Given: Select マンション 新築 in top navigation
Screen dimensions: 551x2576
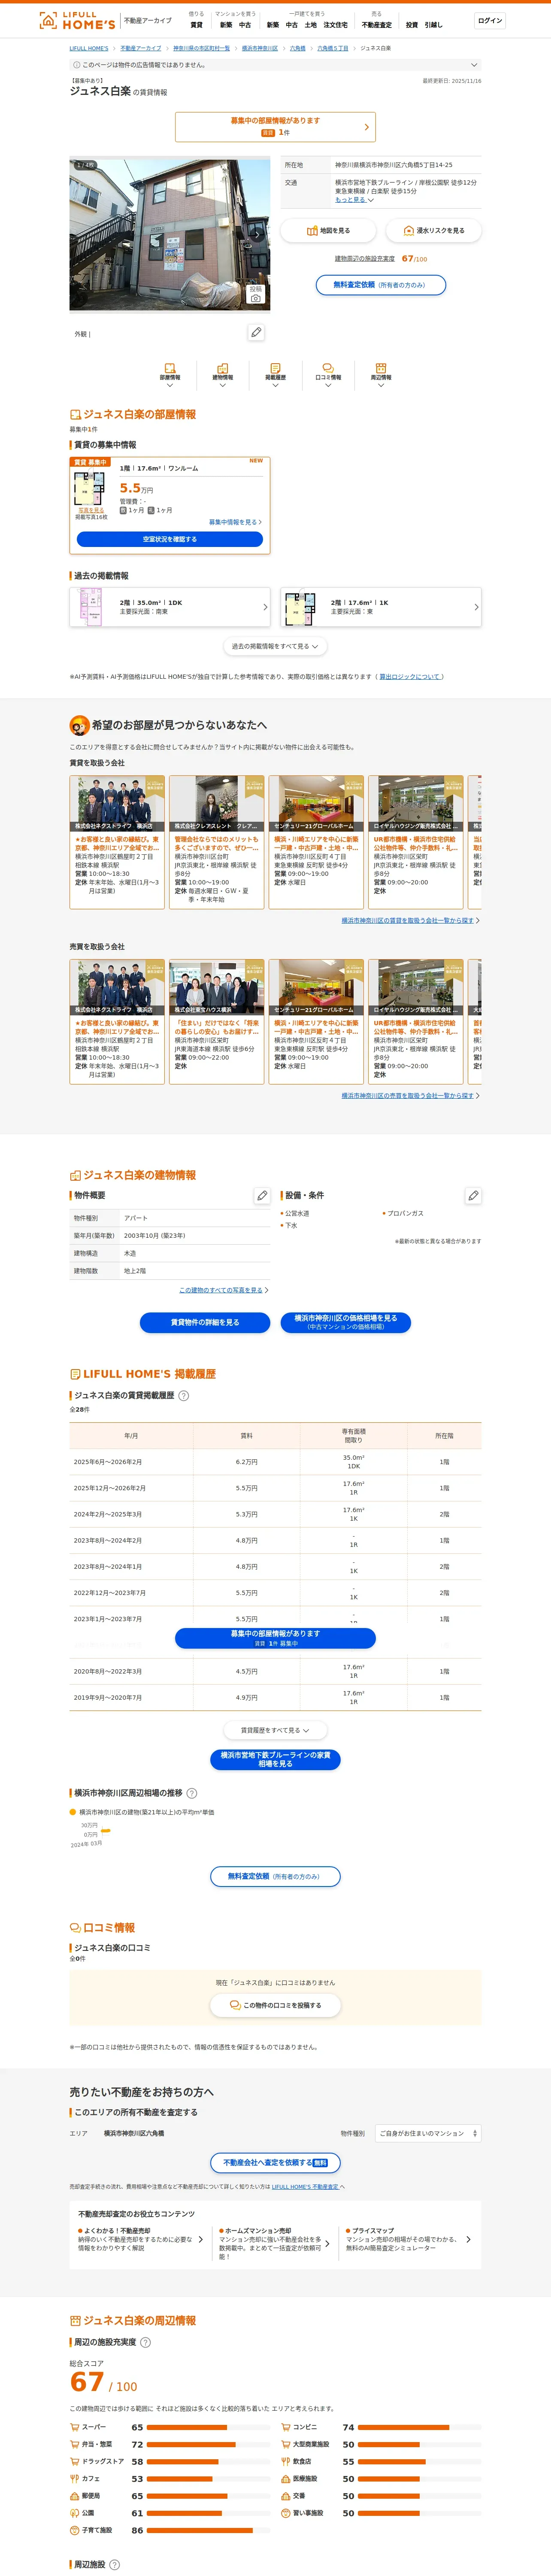Looking at the screenshot, I should coord(226,25).
